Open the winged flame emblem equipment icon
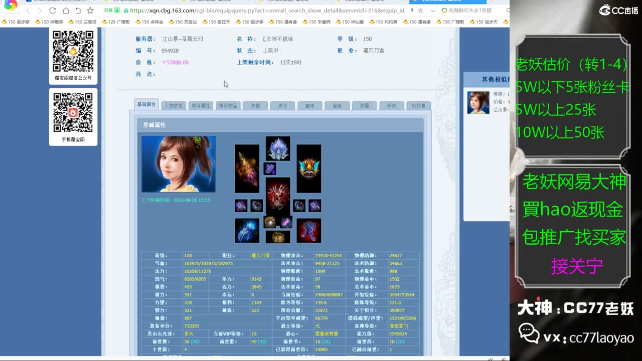The image size is (642, 361). [x=308, y=168]
